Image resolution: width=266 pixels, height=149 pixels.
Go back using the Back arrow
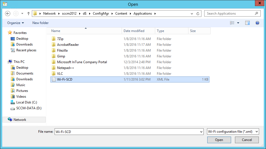coord(8,14)
